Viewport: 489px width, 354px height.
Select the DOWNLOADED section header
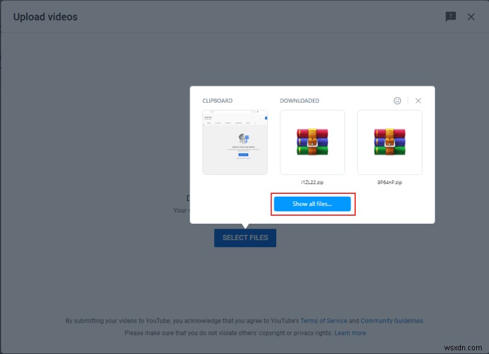click(x=300, y=100)
